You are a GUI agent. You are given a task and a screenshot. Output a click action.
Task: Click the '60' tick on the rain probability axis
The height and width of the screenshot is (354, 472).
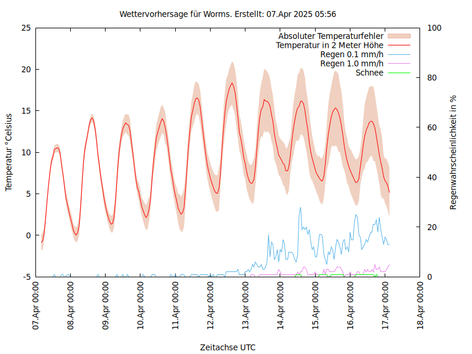[x=431, y=127]
